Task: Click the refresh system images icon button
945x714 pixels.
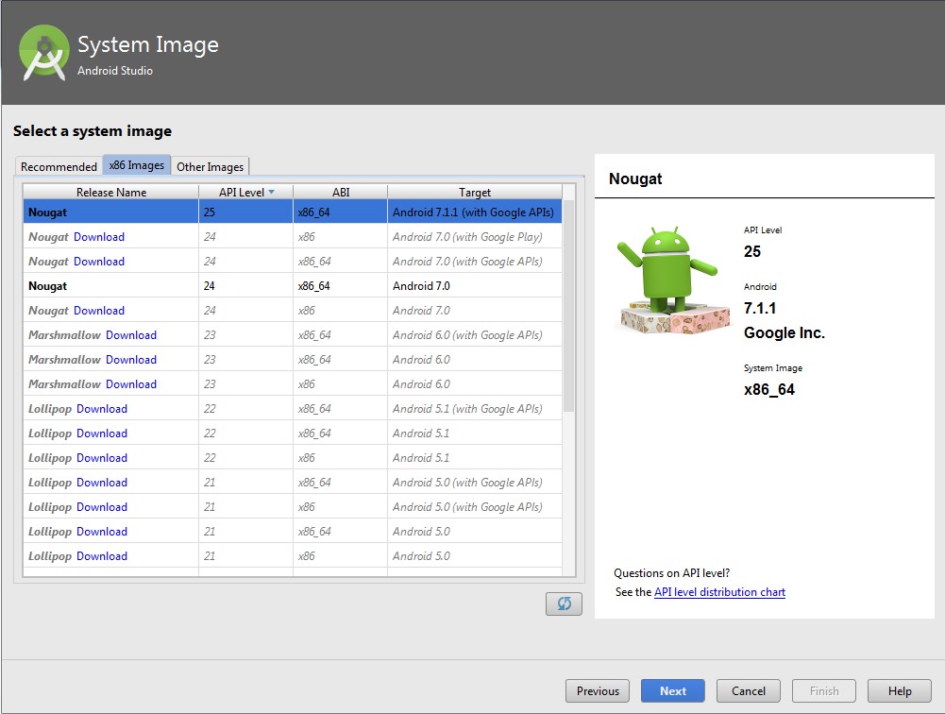Action: pyautogui.click(x=564, y=603)
